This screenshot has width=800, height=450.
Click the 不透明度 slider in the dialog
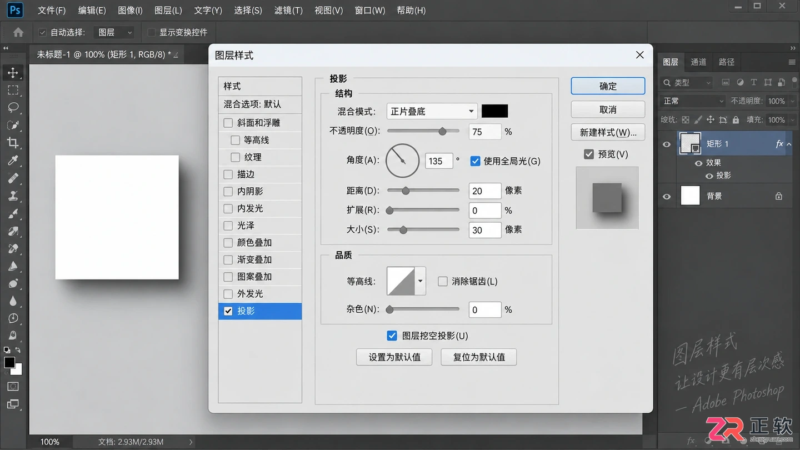423,132
